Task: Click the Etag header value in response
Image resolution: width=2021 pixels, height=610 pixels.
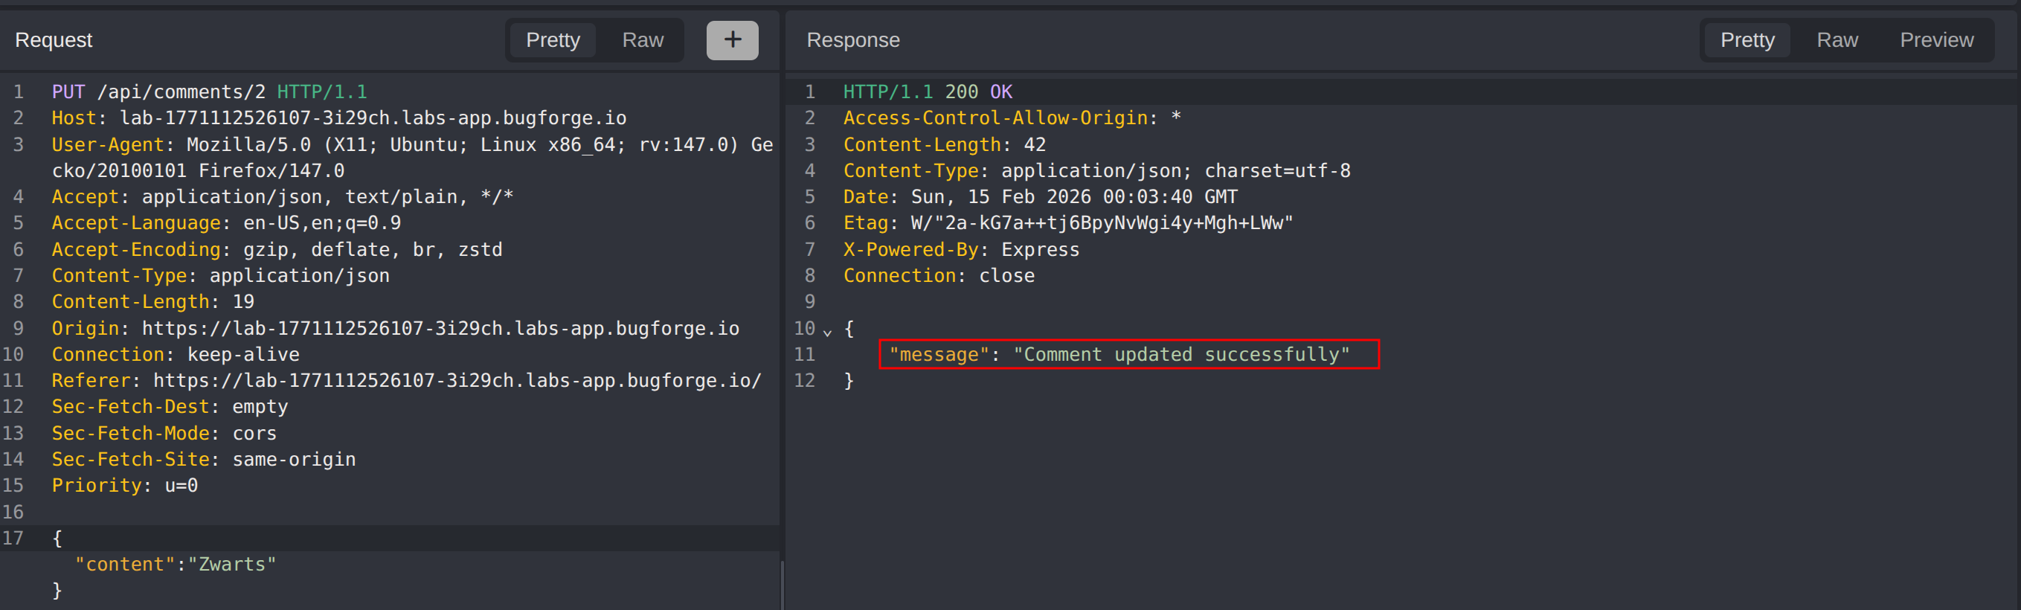Action: point(1101,223)
